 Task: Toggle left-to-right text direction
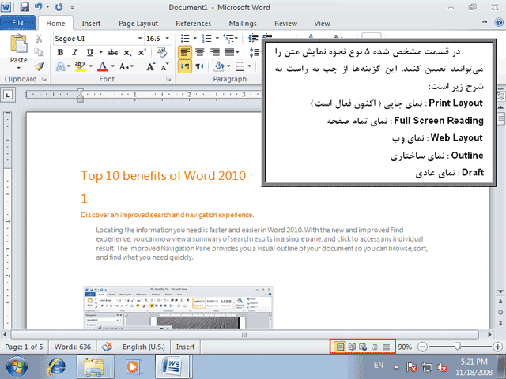click(x=185, y=66)
